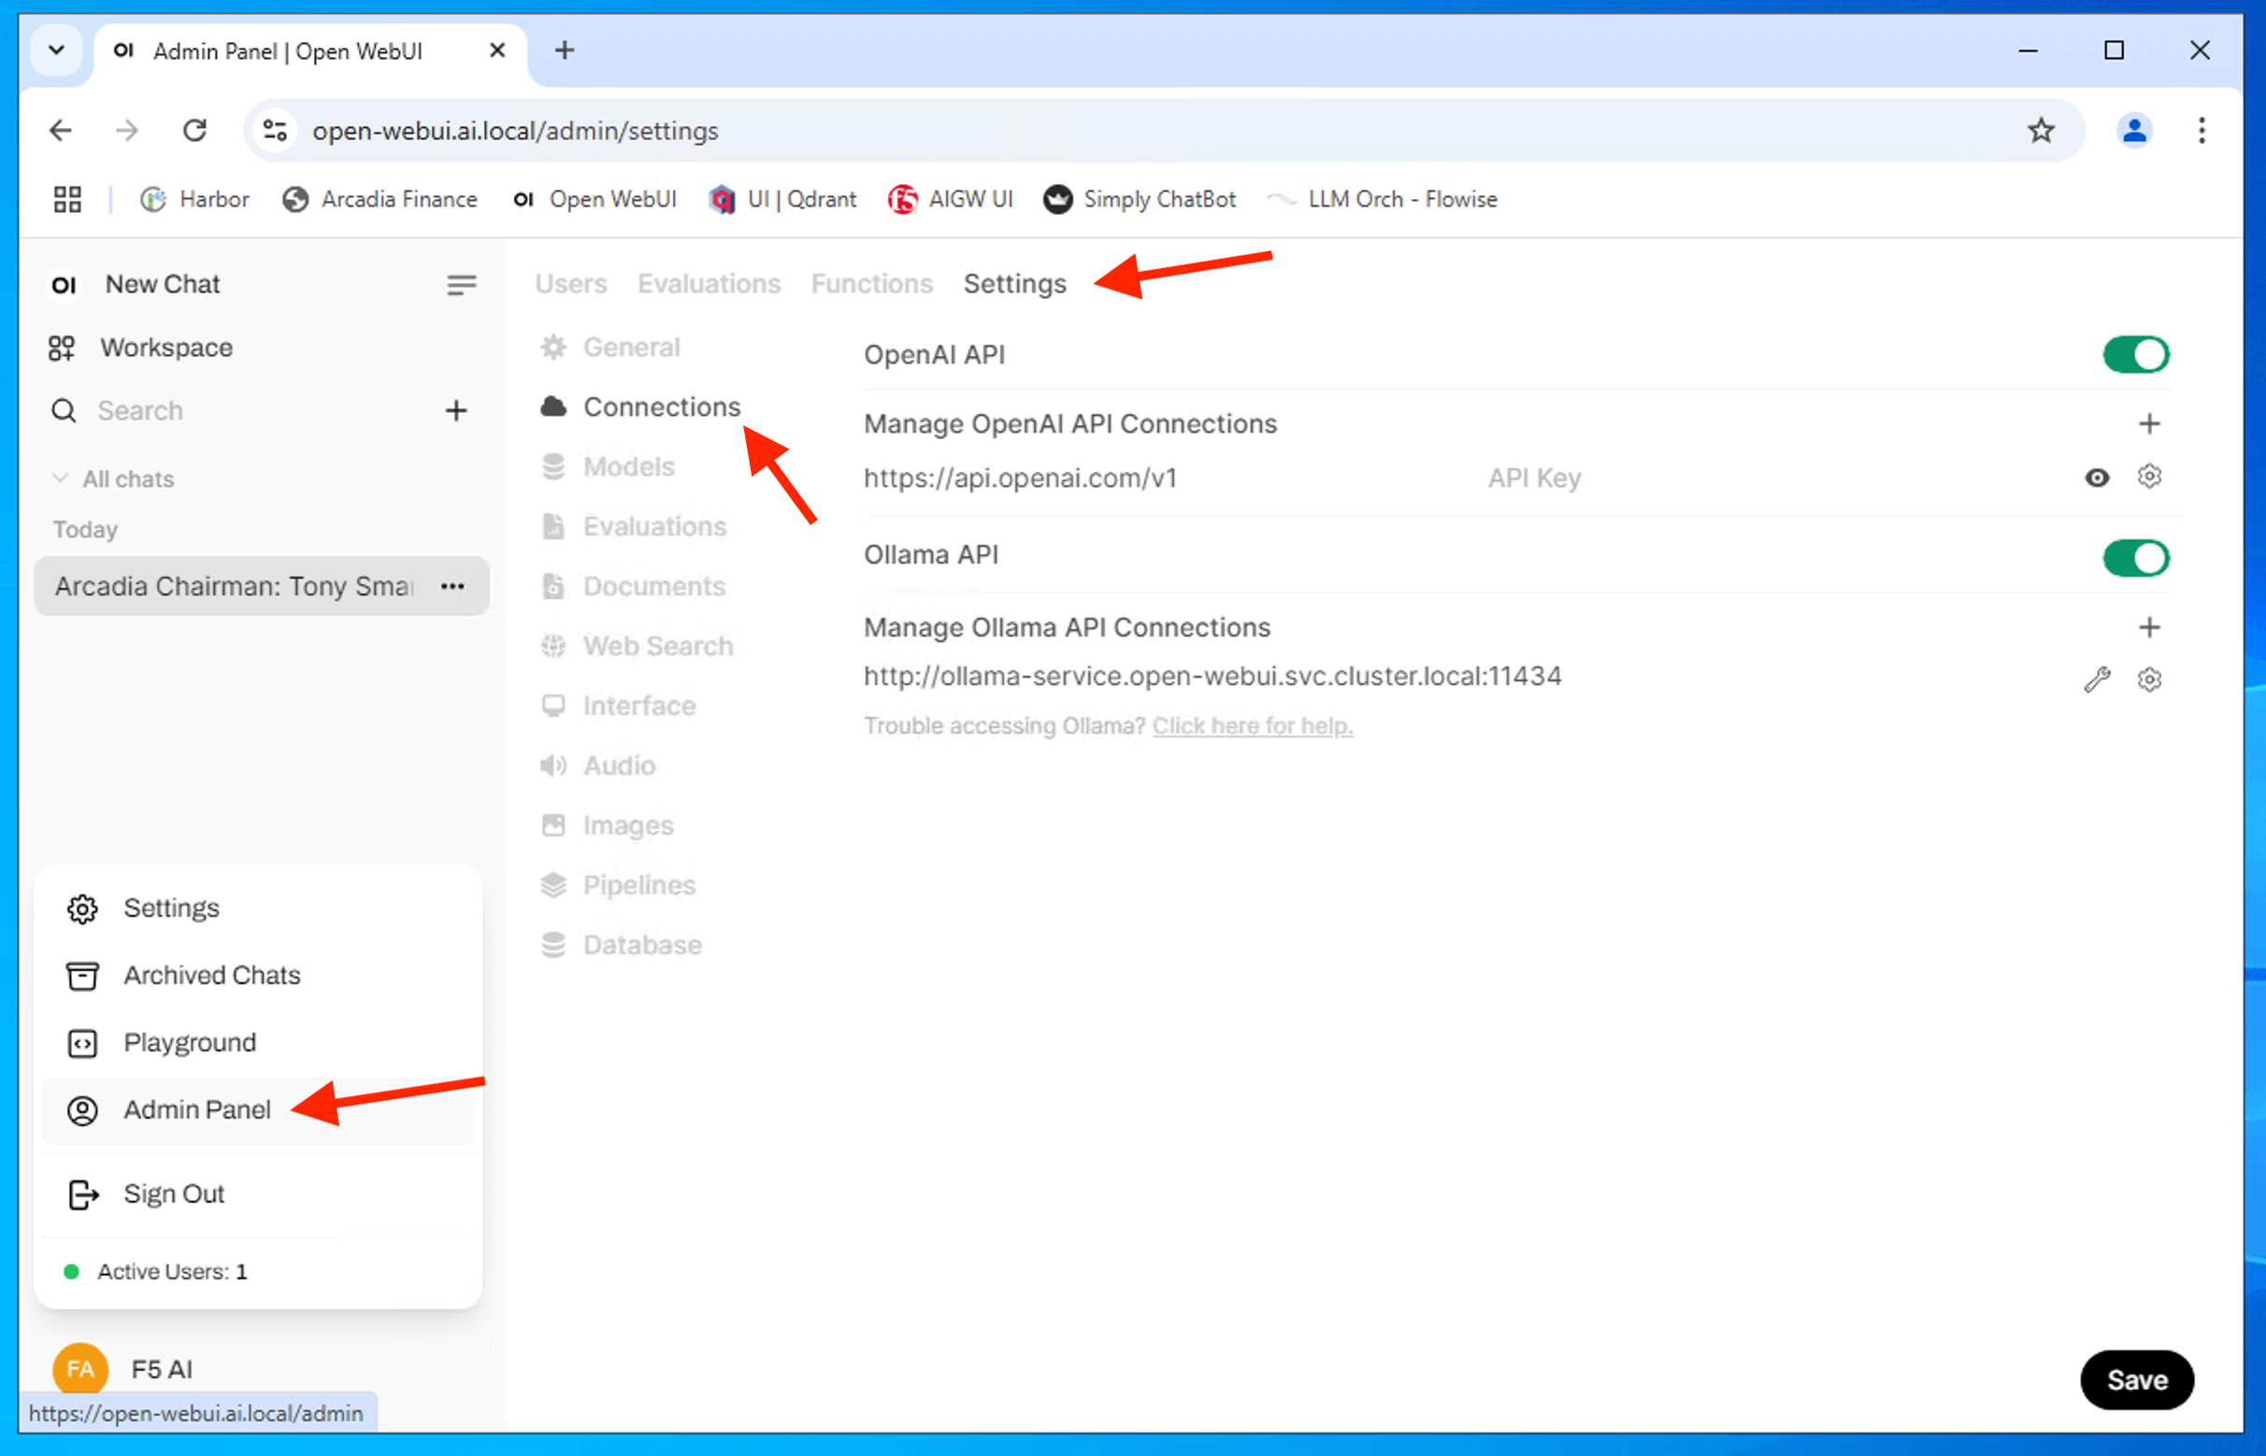Viewport: 2266px width, 1456px height.
Task: Switch to the Functions tab
Action: tap(871, 284)
